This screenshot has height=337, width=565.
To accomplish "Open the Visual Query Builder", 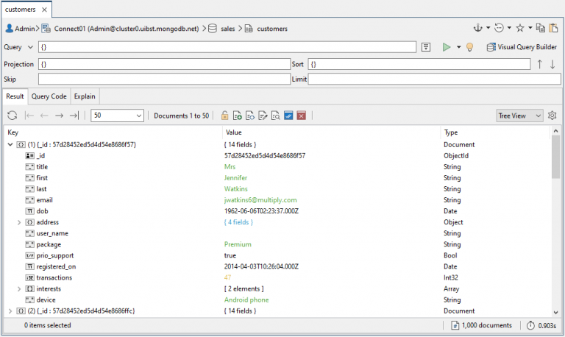I will pyautogui.click(x=522, y=47).
